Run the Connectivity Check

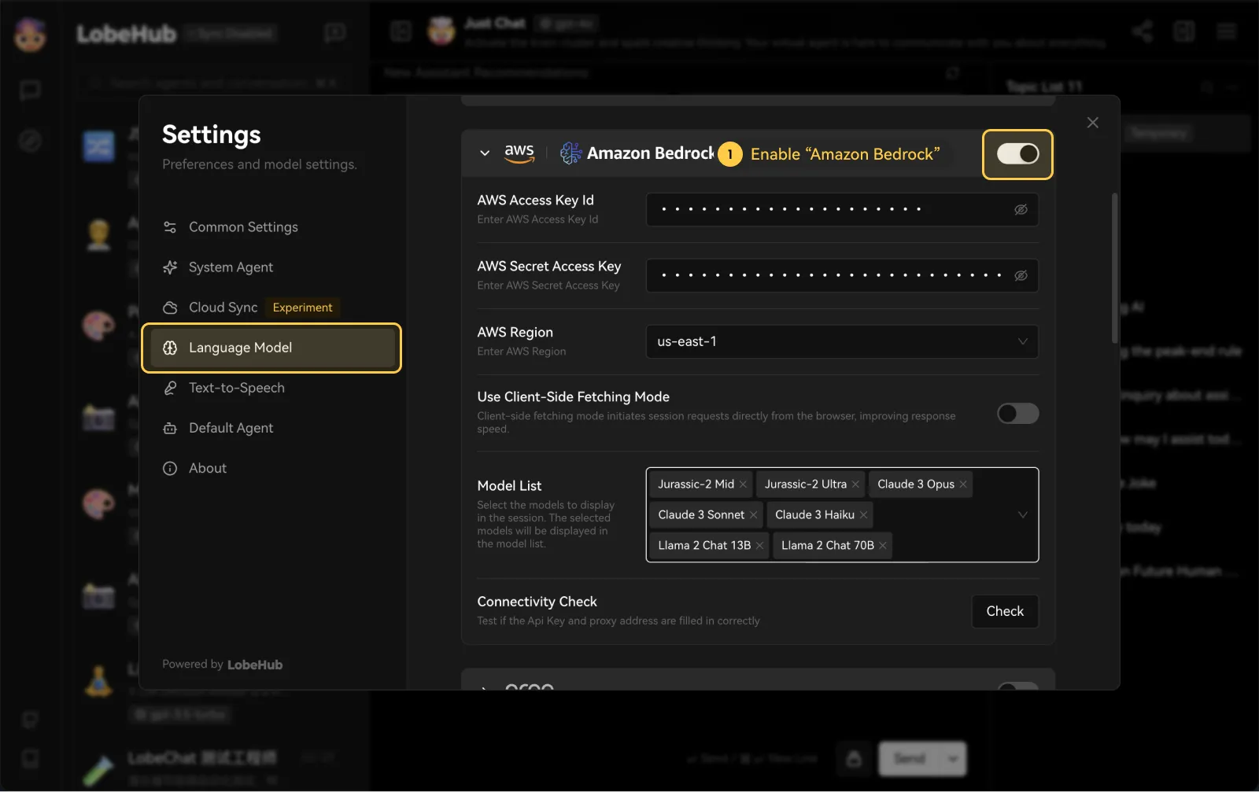coord(1005,611)
